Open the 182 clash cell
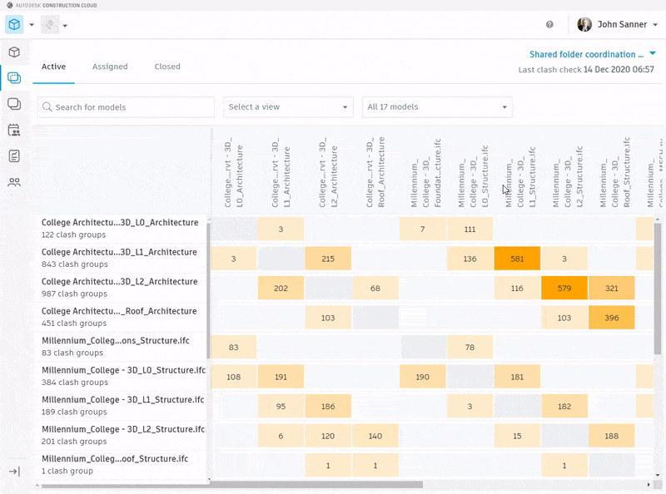The width and height of the screenshot is (666, 494). click(564, 406)
